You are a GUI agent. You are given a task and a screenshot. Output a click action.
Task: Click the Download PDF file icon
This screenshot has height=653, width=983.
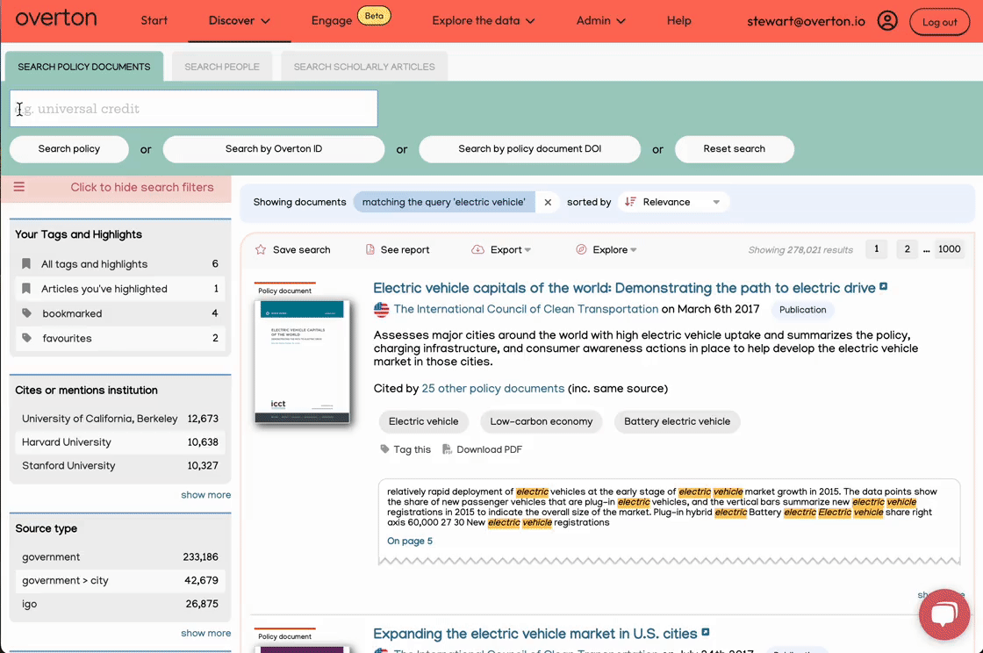[448, 449]
